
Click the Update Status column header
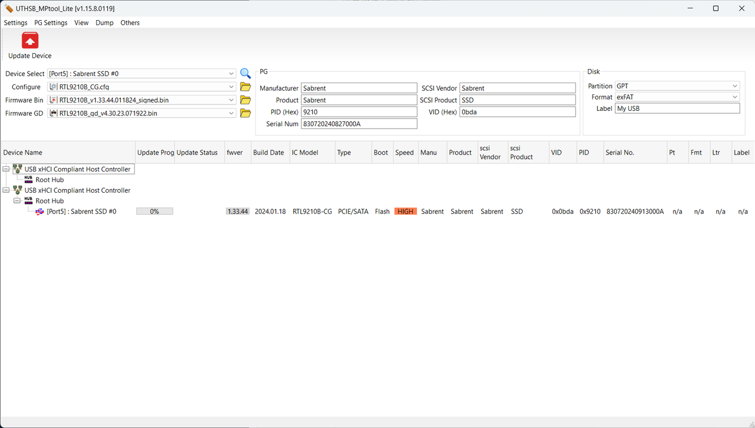click(x=199, y=152)
